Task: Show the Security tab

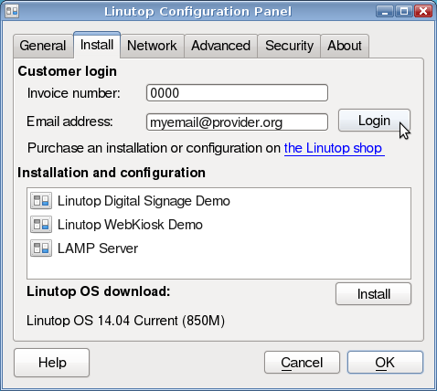Action: click(289, 46)
